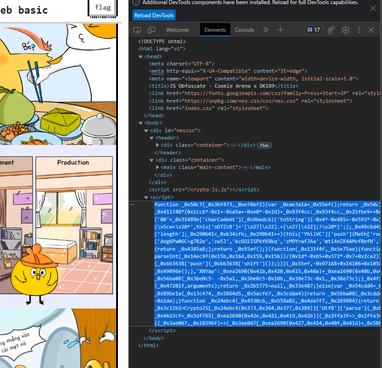Click the flex badge on container div
382x368 pixels.
(x=264, y=145)
